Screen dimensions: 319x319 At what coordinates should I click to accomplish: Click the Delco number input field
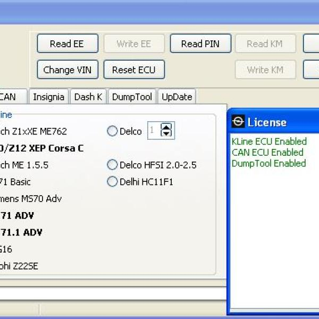click(x=153, y=131)
